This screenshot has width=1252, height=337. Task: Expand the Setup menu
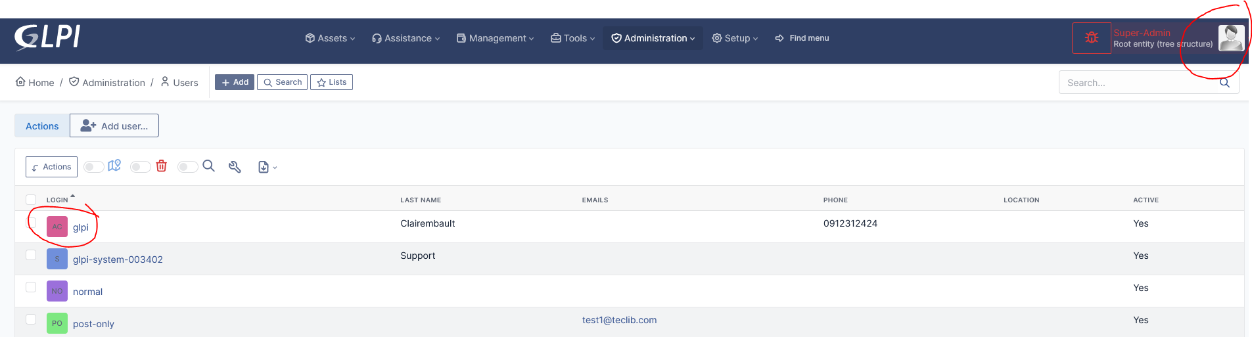click(735, 38)
